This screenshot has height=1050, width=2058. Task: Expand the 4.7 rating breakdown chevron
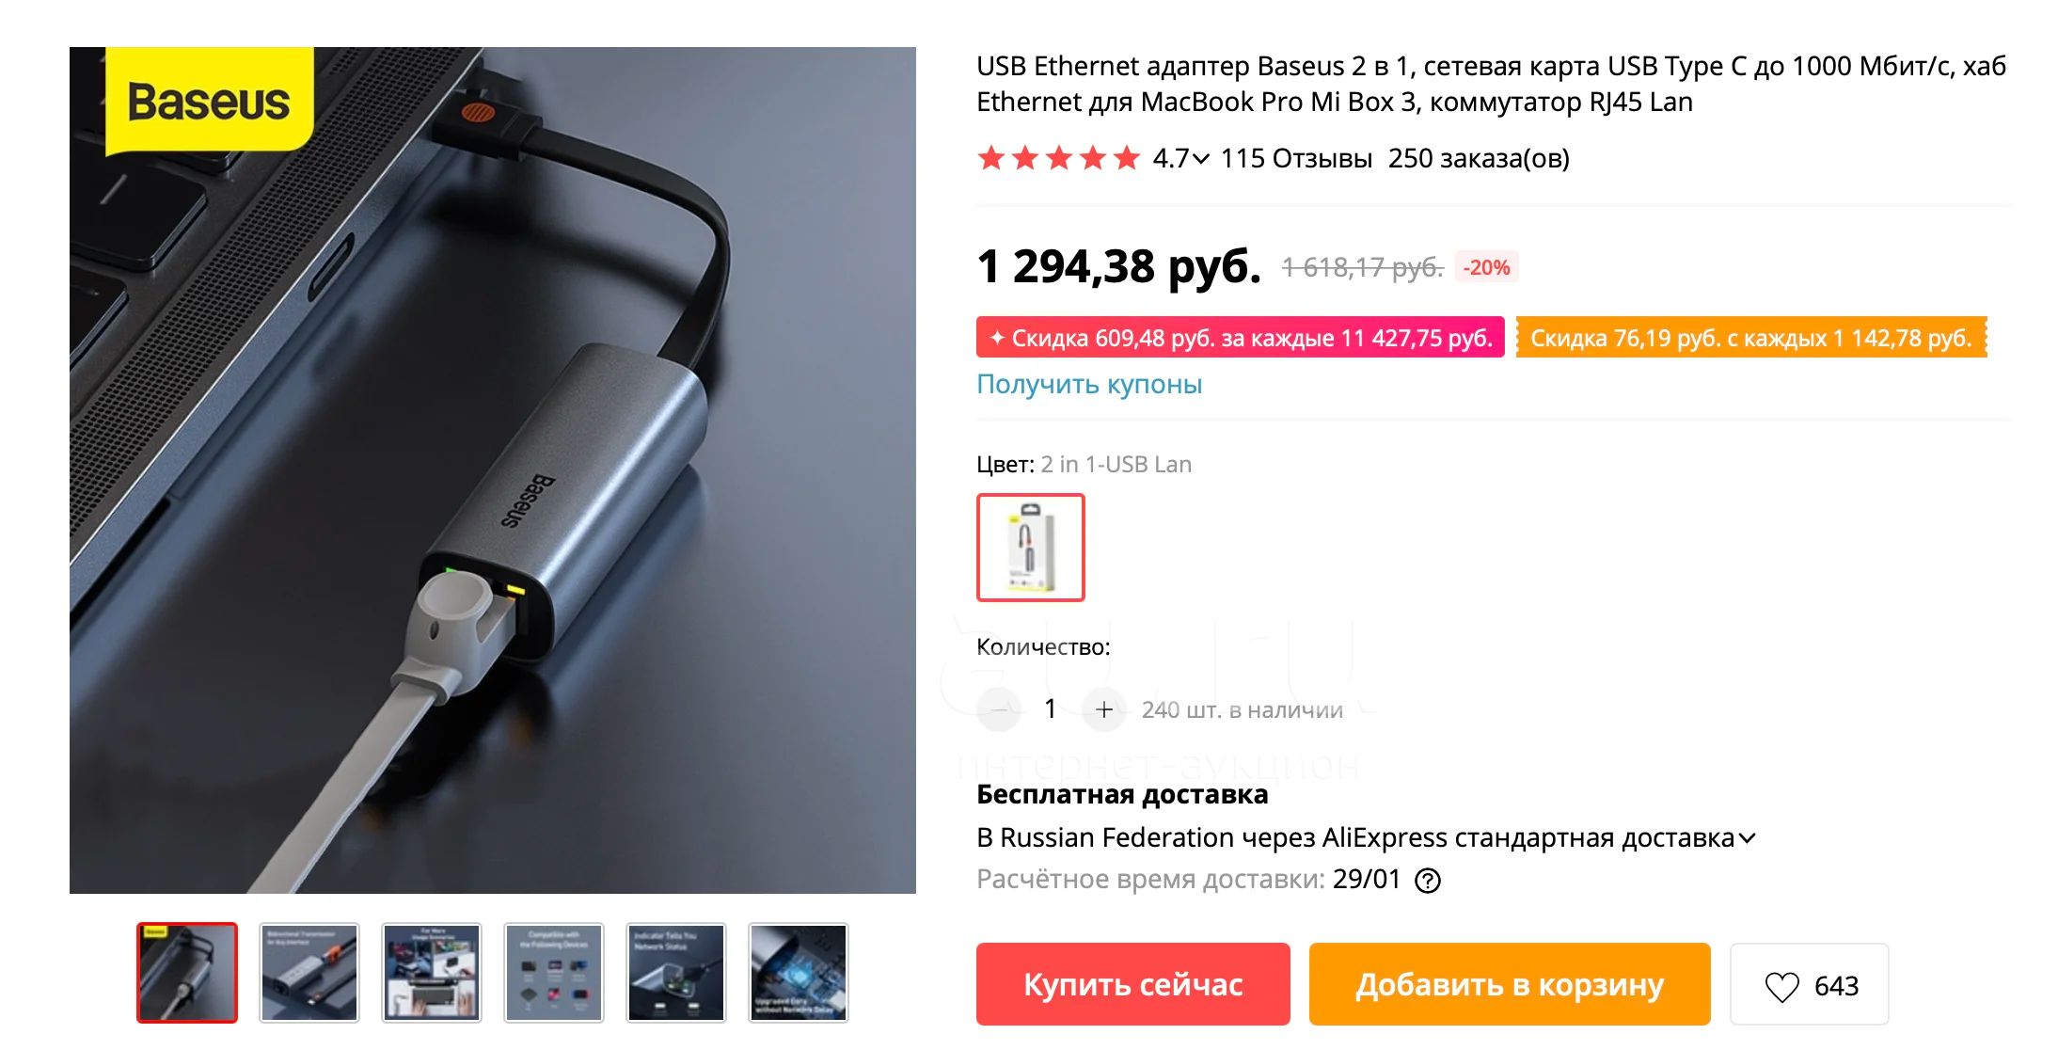click(1200, 159)
